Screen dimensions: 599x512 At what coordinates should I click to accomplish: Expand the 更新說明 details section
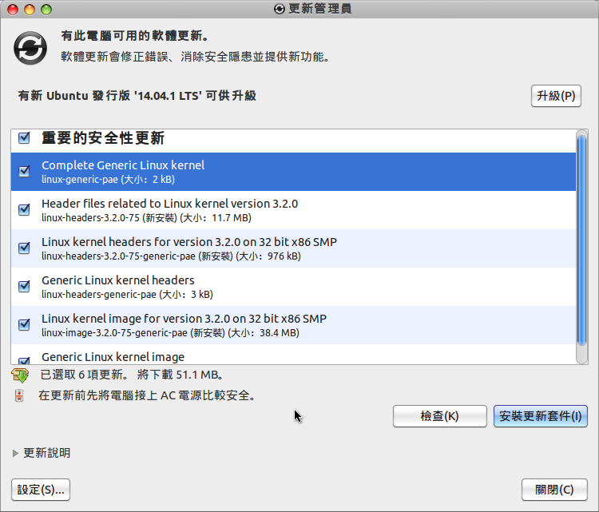[17, 453]
